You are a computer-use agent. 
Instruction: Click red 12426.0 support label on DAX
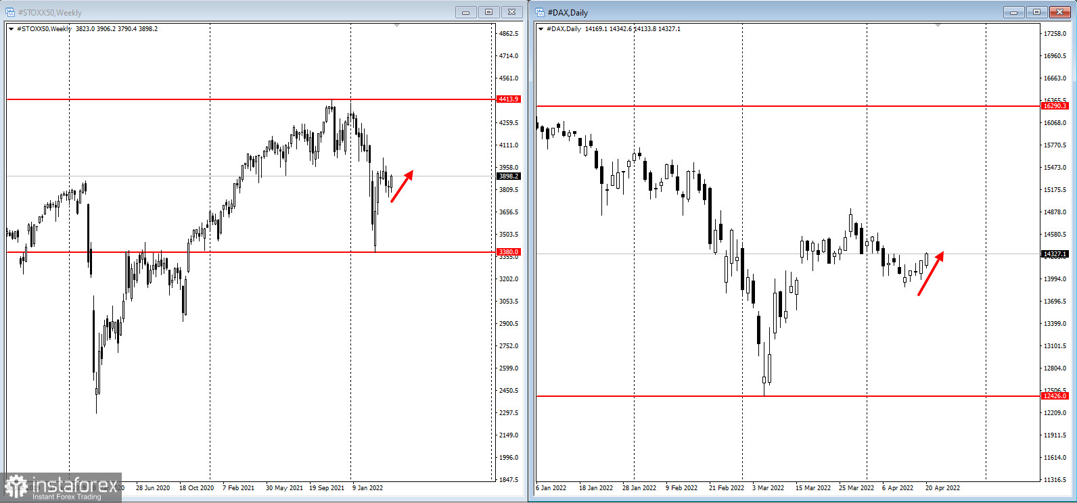click(1055, 396)
